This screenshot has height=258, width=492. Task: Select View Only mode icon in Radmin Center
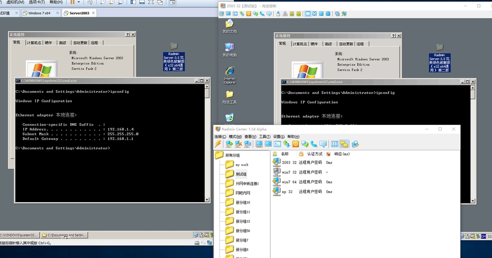tap(268, 144)
